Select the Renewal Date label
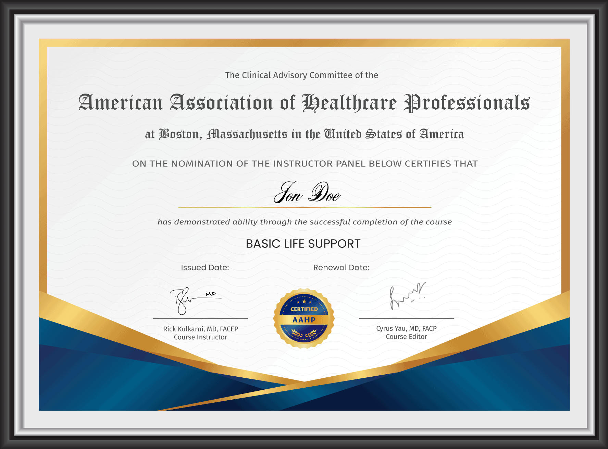The width and height of the screenshot is (608, 449). (341, 268)
